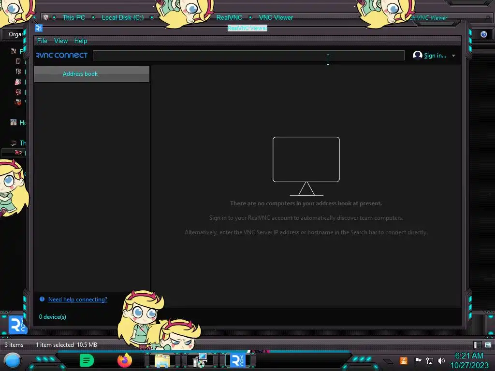
Task: Select the Address book sidebar entry
Action: pyautogui.click(x=91, y=74)
